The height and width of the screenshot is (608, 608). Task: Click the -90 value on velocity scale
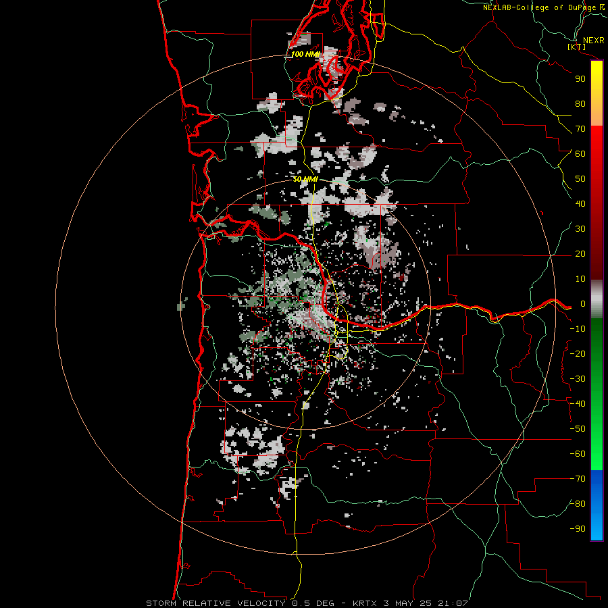578,529
